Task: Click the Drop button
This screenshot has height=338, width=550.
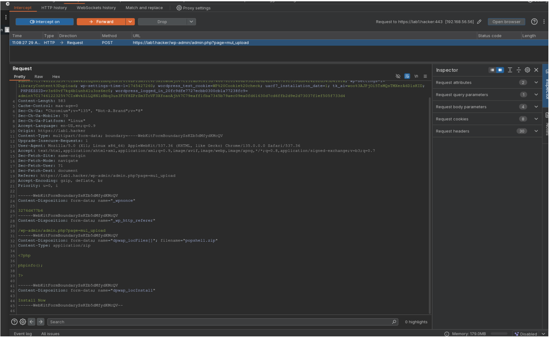Action: pos(163,22)
